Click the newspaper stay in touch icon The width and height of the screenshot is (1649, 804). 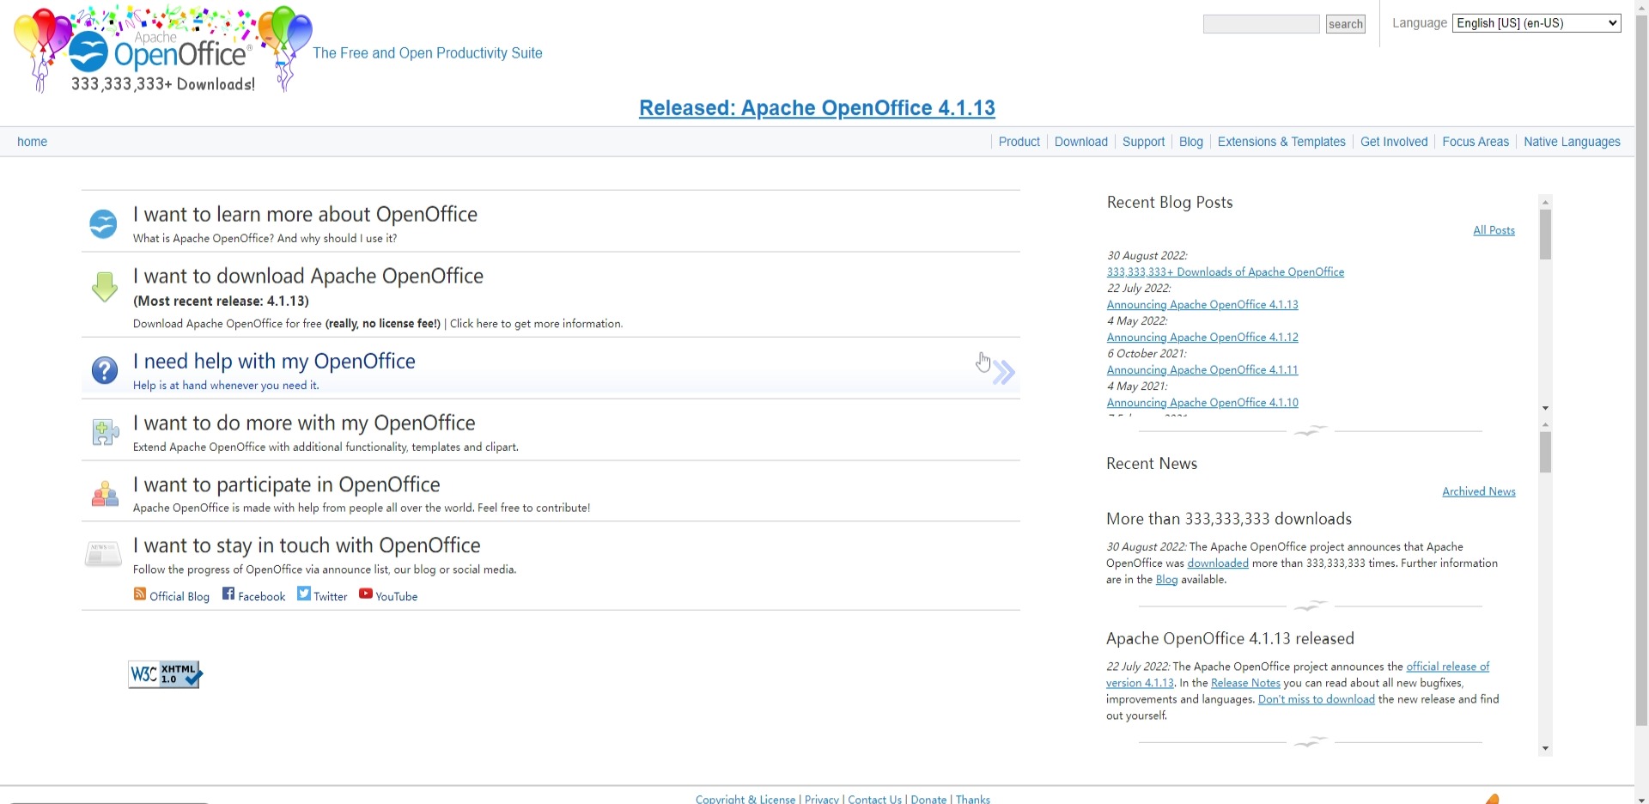(x=103, y=554)
